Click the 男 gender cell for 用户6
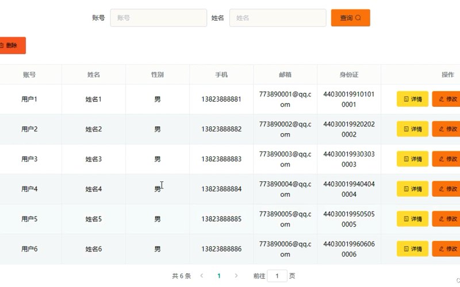The width and height of the screenshot is (460, 287). coord(158,249)
